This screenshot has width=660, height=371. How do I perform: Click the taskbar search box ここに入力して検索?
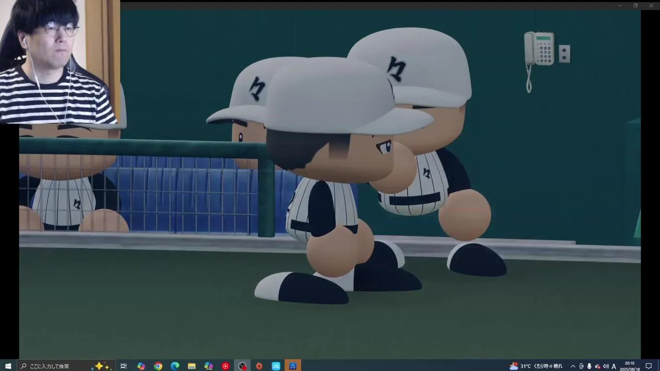(x=66, y=366)
